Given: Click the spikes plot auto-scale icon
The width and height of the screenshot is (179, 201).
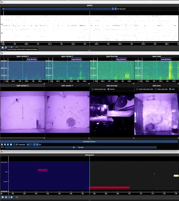Looking at the screenshot, I should 3,47.
